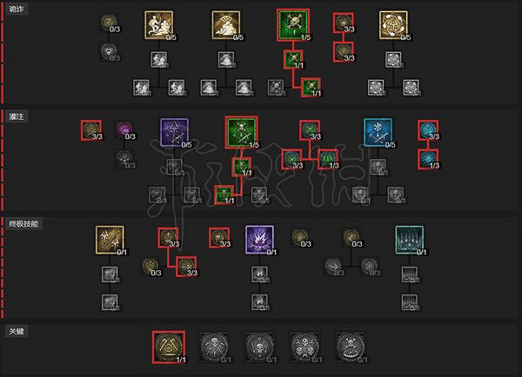The width and height of the screenshot is (522, 377).
Task: Click the blue snowflake Cold Imbuement skill
Action: point(378,132)
